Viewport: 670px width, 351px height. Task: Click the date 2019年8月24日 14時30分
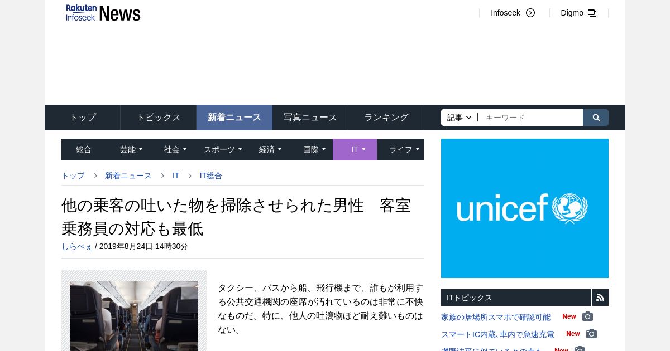[143, 246]
